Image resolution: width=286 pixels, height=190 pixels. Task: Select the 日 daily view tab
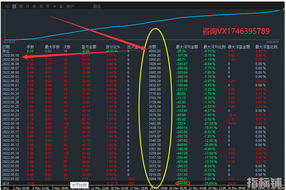[x=14, y=6]
